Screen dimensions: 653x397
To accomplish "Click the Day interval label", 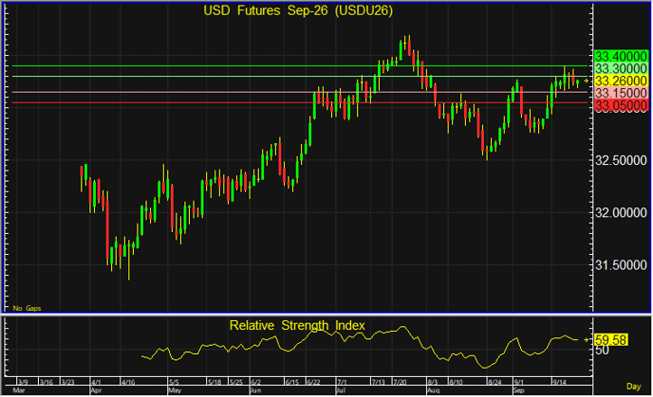I will 633,387.
